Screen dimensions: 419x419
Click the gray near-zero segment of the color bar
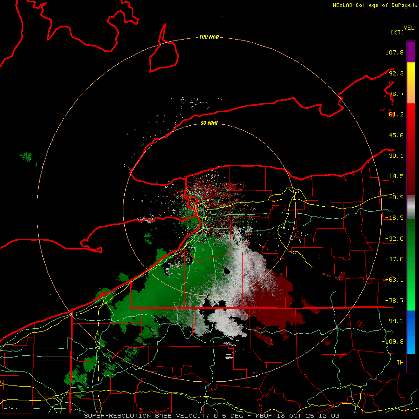tap(411, 207)
